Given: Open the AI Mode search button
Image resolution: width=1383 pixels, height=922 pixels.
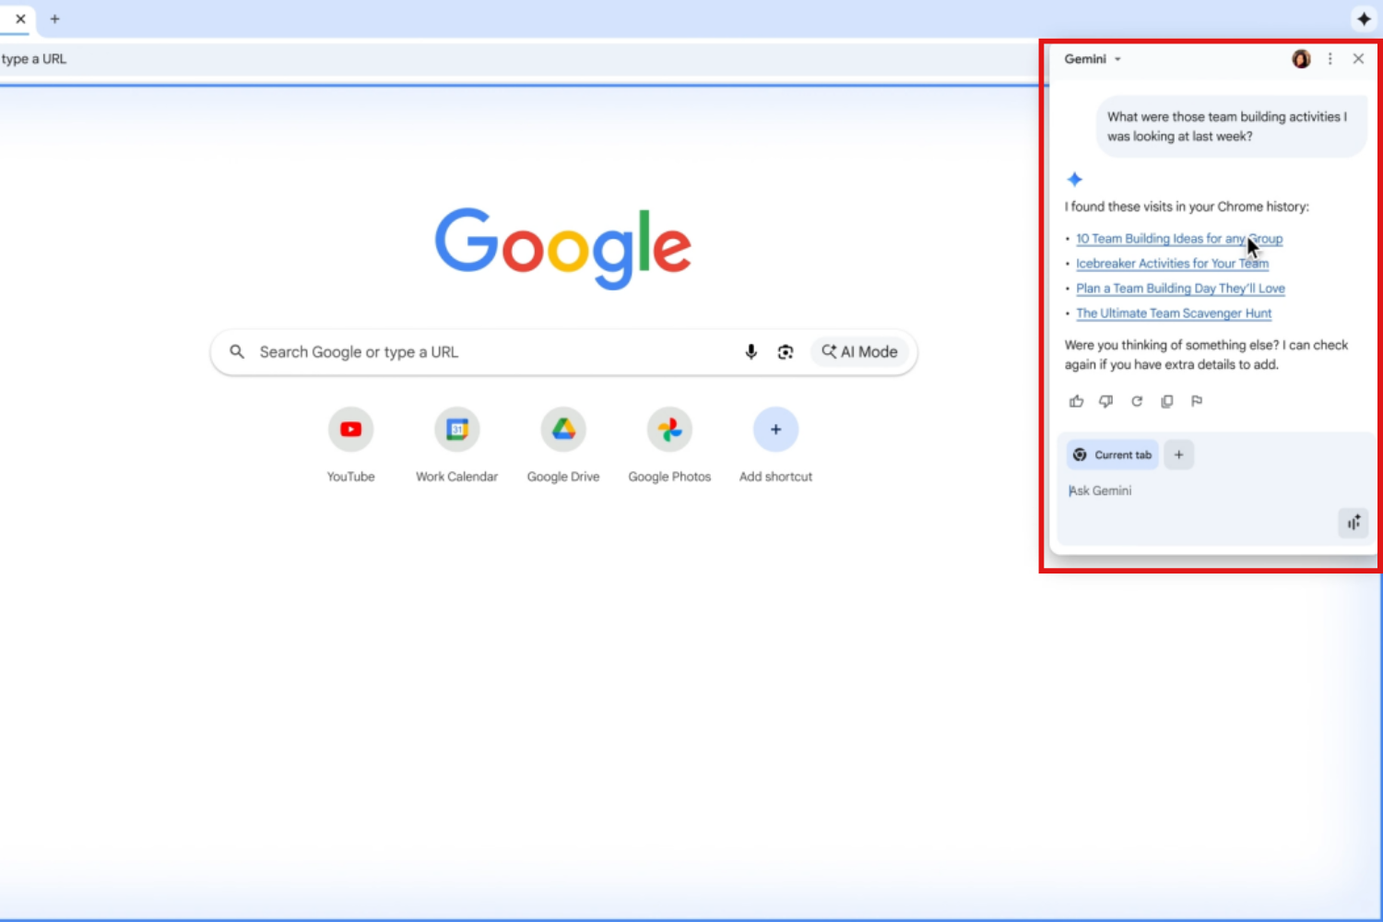Looking at the screenshot, I should pyautogui.click(x=860, y=352).
